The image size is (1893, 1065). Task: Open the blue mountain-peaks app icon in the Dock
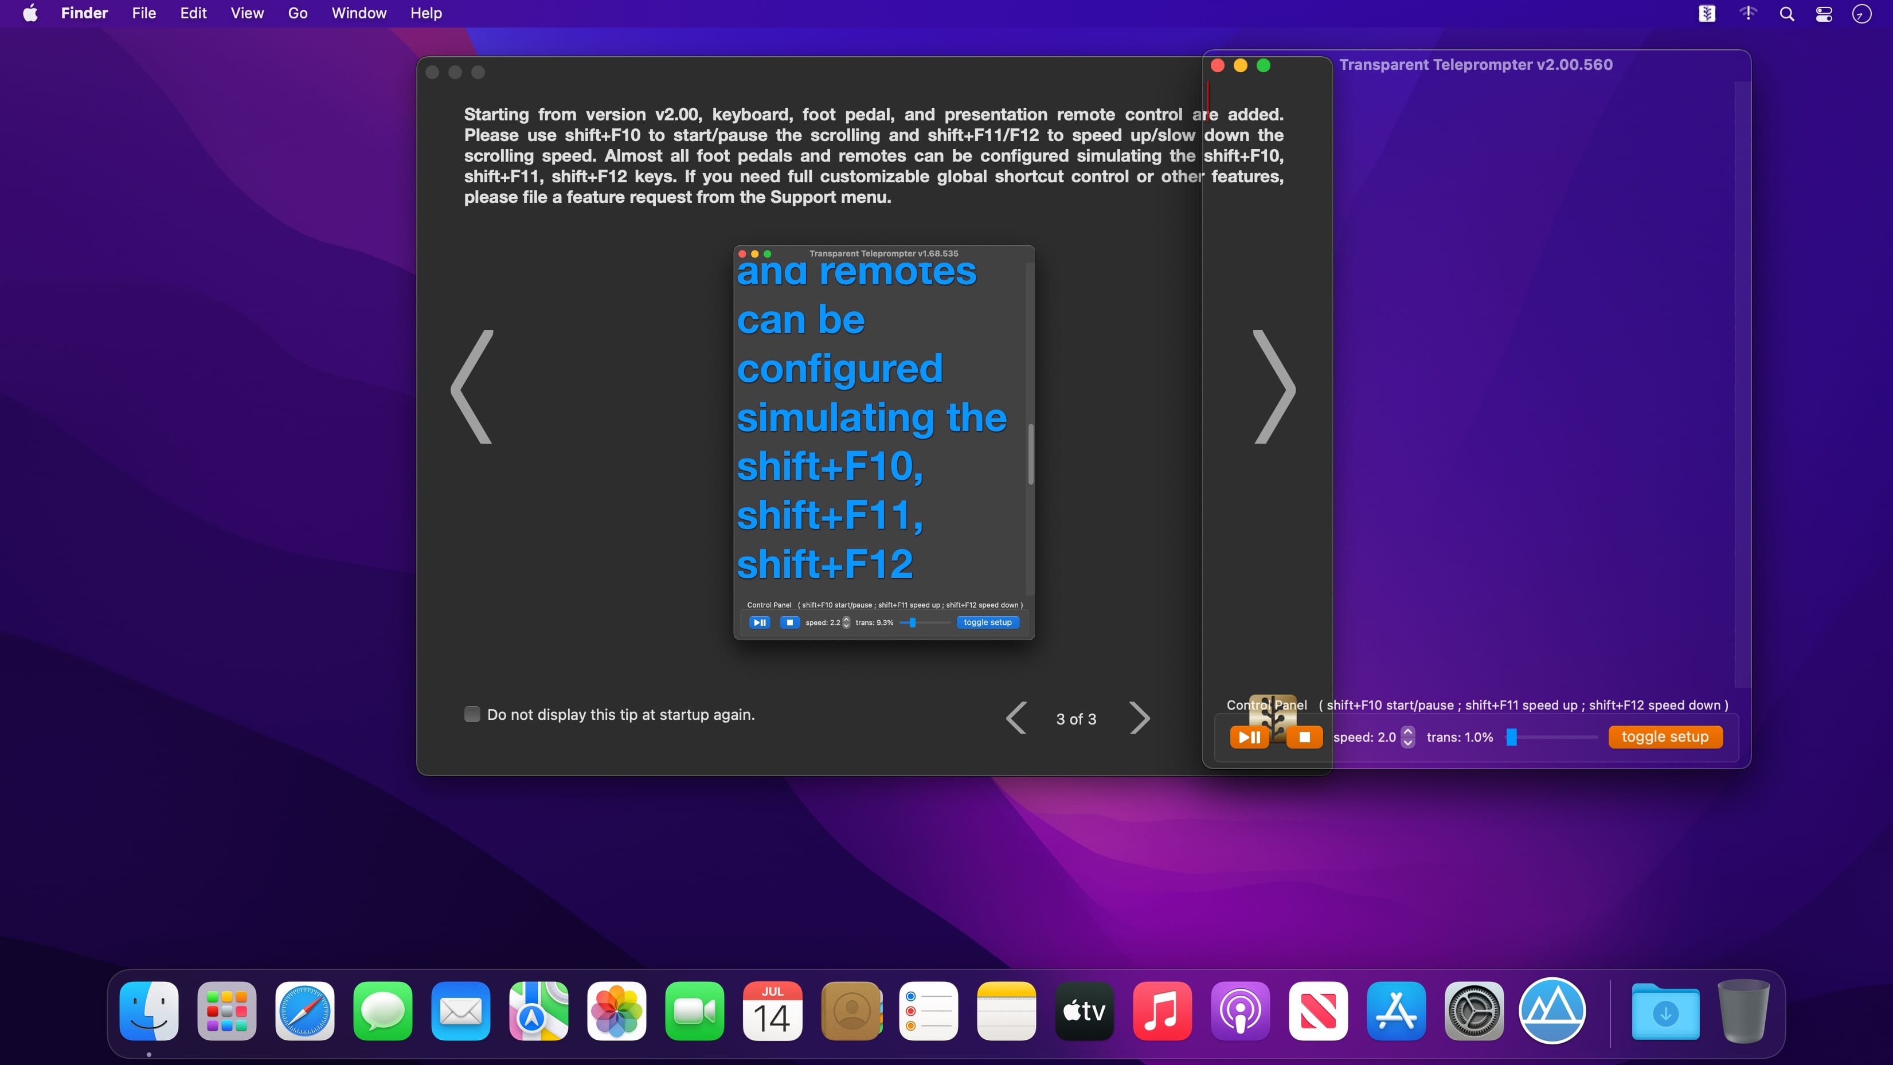1552,1011
